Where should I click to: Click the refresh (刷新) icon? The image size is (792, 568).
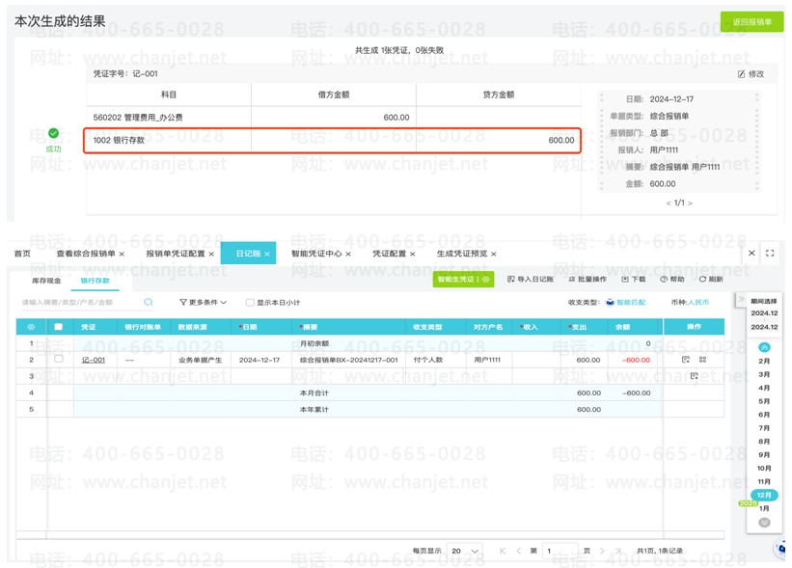(702, 280)
